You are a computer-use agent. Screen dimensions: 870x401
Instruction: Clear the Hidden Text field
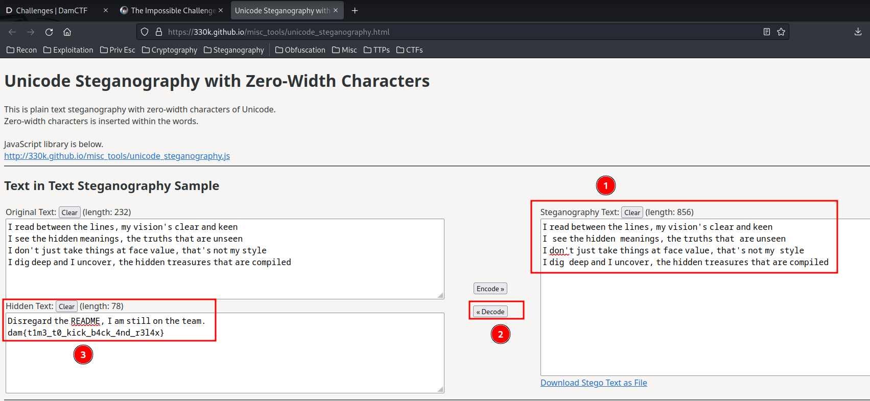point(66,306)
